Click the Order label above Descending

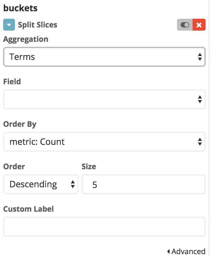point(14,167)
